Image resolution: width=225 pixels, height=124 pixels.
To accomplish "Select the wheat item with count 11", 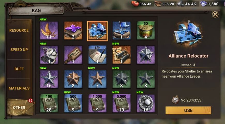I will (49, 31).
